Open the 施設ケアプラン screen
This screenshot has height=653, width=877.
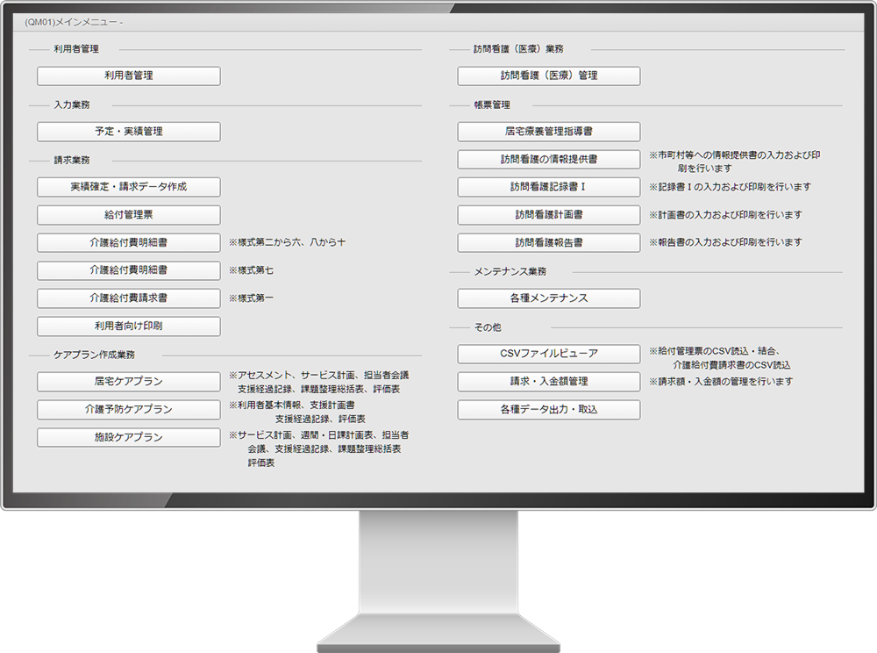pos(127,437)
